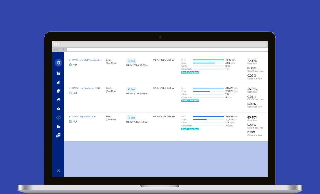Click globe icon of Eng 120D Unclassified row
The image size is (320, 194).
[70, 65]
